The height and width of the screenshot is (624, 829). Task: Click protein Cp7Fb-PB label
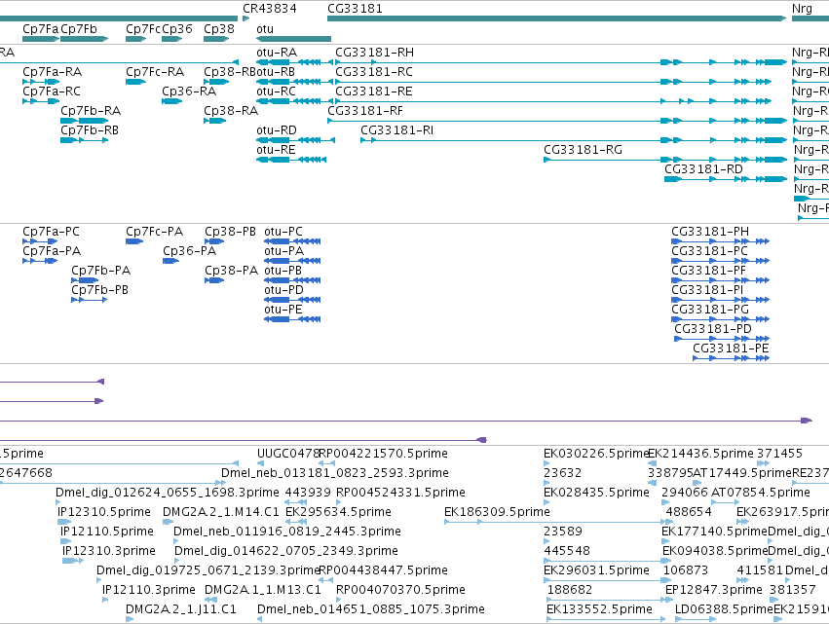[100, 291]
